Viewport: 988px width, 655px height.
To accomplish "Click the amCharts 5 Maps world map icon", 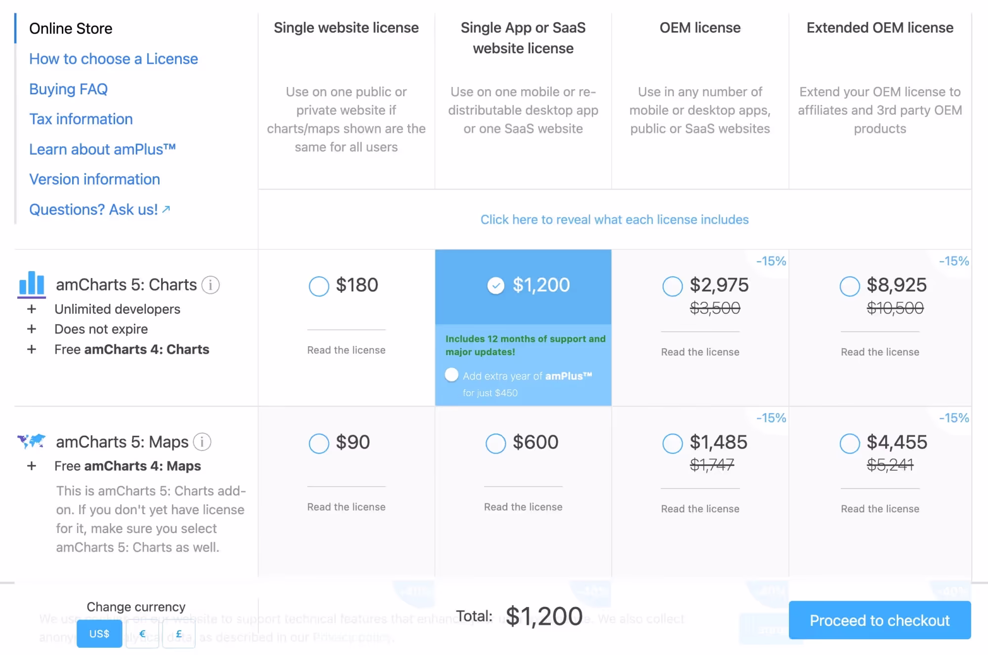I will pyautogui.click(x=32, y=441).
